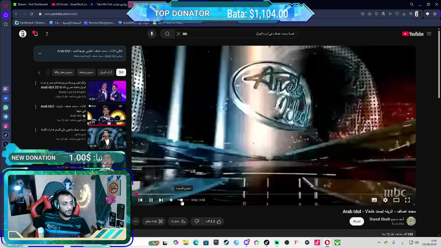Like the video (2.2 thousand likes)

point(214,221)
